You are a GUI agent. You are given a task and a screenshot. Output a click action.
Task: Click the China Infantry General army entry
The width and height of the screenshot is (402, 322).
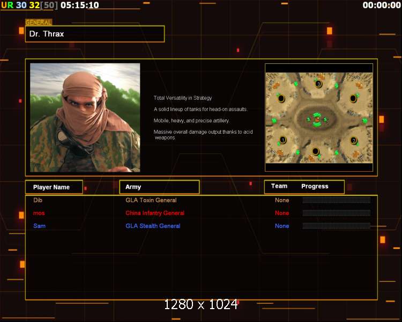coord(155,213)
